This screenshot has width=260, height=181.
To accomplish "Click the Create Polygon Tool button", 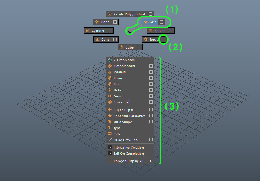I will (130, 14).
